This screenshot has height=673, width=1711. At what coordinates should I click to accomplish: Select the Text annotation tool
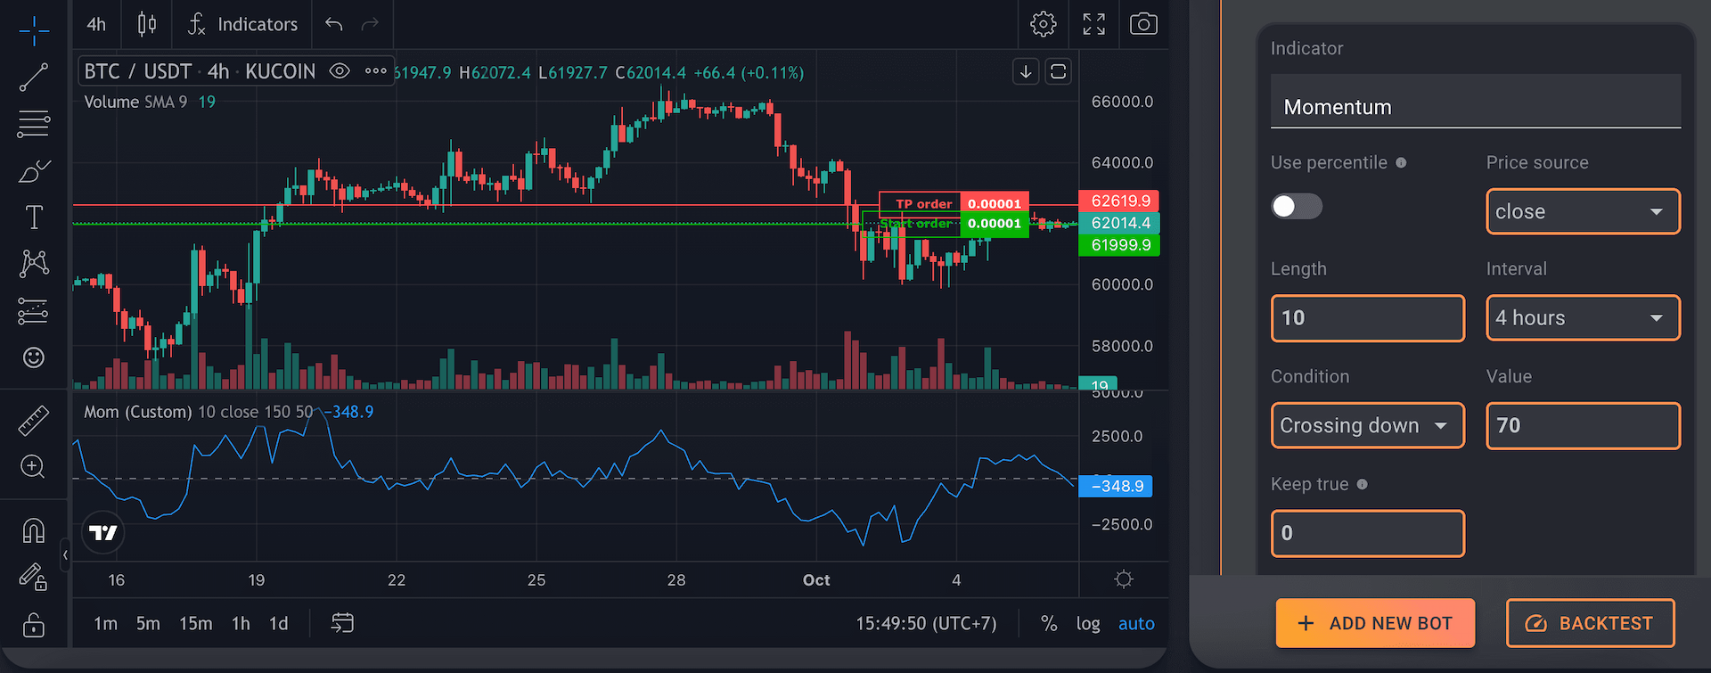(x=34, y=217)
